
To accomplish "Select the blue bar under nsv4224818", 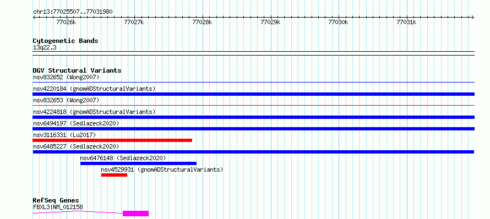I will [x=253, y=117].
